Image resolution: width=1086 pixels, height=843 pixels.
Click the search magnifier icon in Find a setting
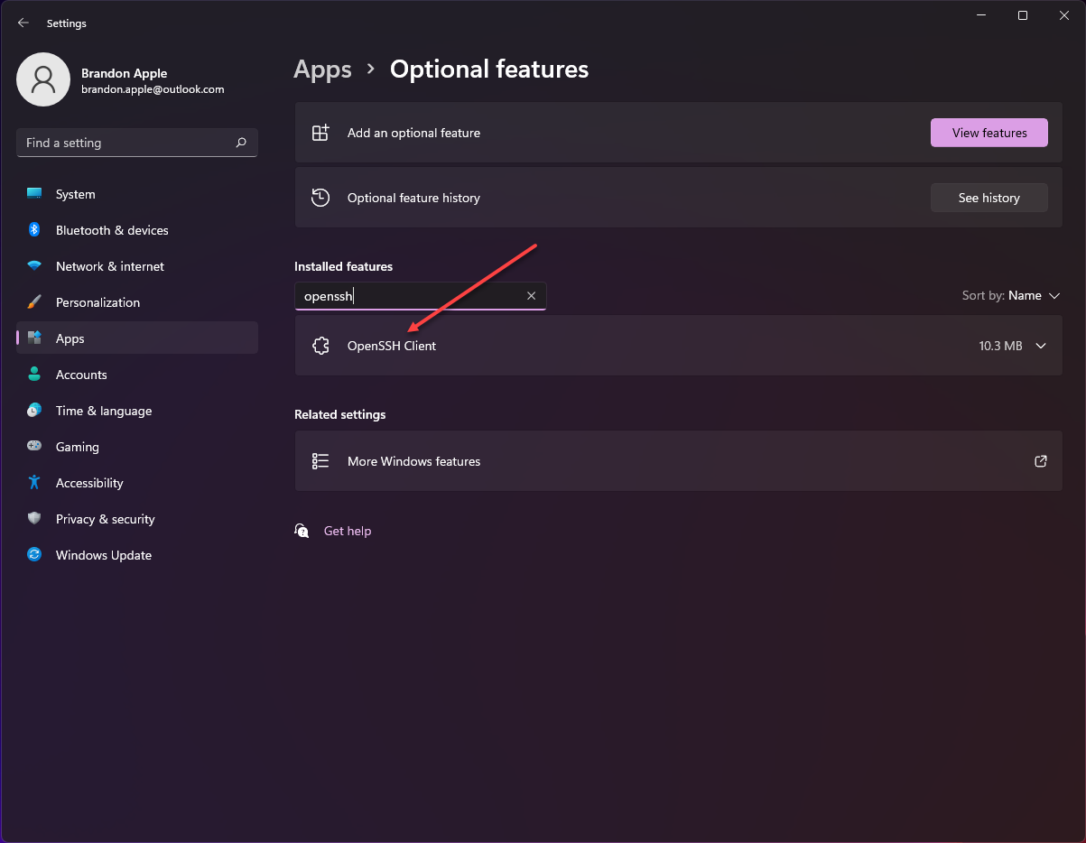[241, 143]
